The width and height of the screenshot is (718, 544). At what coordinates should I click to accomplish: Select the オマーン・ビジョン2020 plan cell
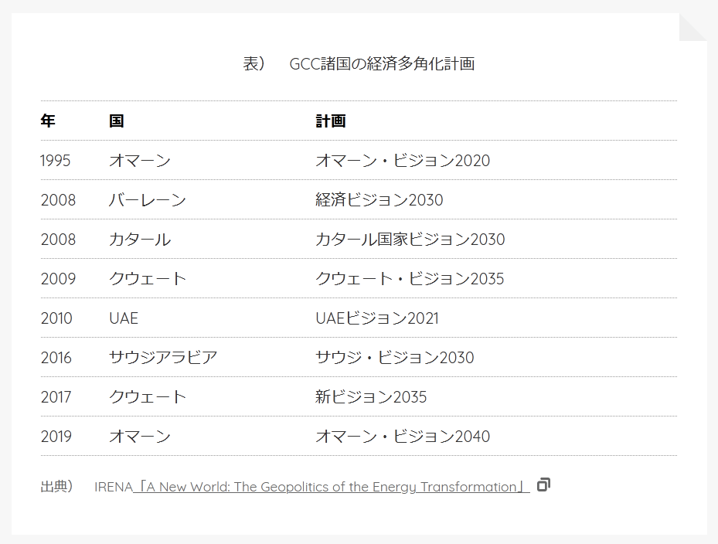coord(402,161)
